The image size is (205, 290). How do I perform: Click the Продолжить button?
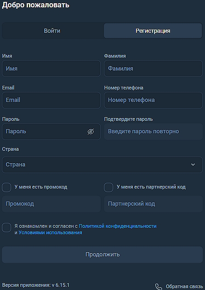(x=102, y=254)
